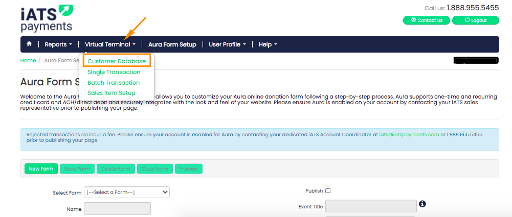Click the Contact Us button
The width and height of the screenshot is (512, 217).
click(427, 20)
